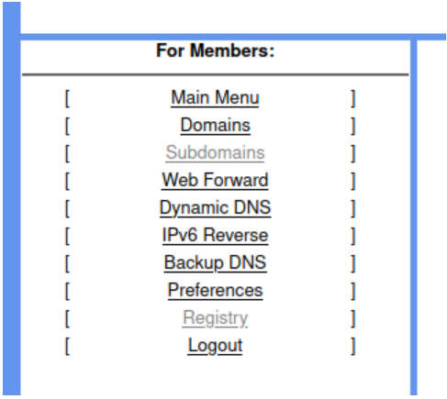This screenshot has height=399, width=447.
Task: Click the right bracket beside Web Forward
Action: tap(353, 181)
